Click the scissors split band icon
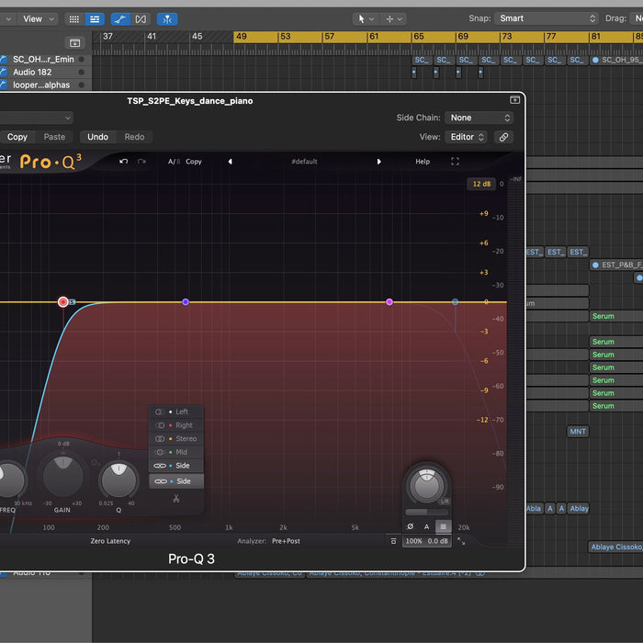The width and height of the screenshot is (643, 643). click(176, 498)
